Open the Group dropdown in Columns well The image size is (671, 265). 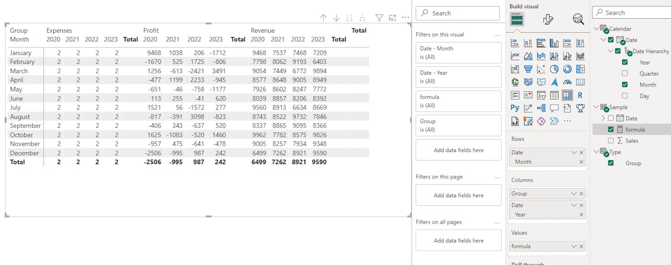[574, 194]
